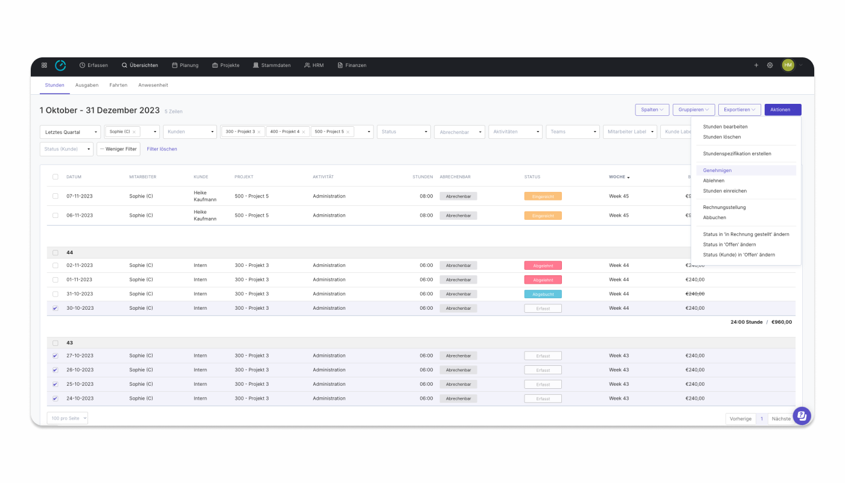Screen dimensions: 845x483
Task: Open settings via the gear icon
Action: (x=770, y=65)
